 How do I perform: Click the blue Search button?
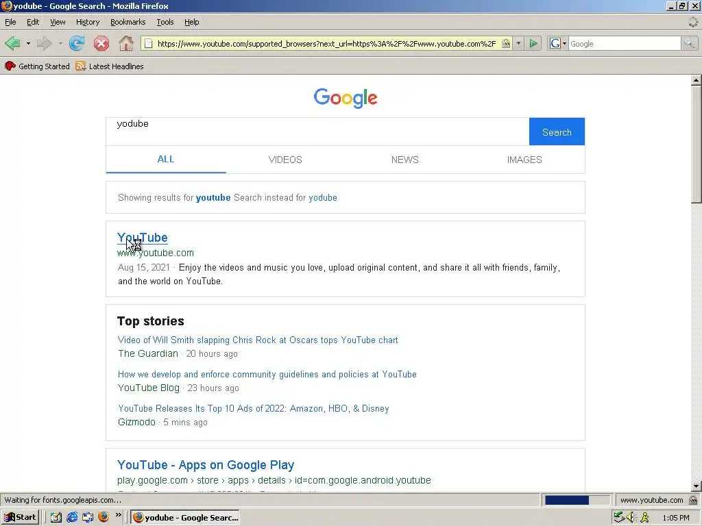click(x=557, y=131)
